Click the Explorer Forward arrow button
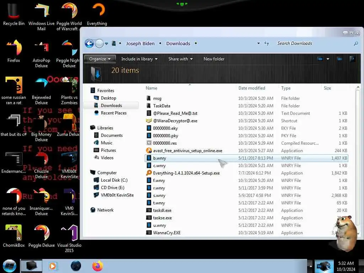The image size is (364, 273). (100, 43)
